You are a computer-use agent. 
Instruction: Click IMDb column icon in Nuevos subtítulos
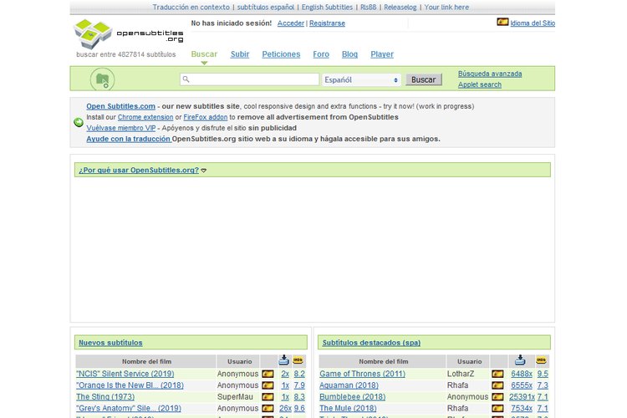(x=298, y=360)
